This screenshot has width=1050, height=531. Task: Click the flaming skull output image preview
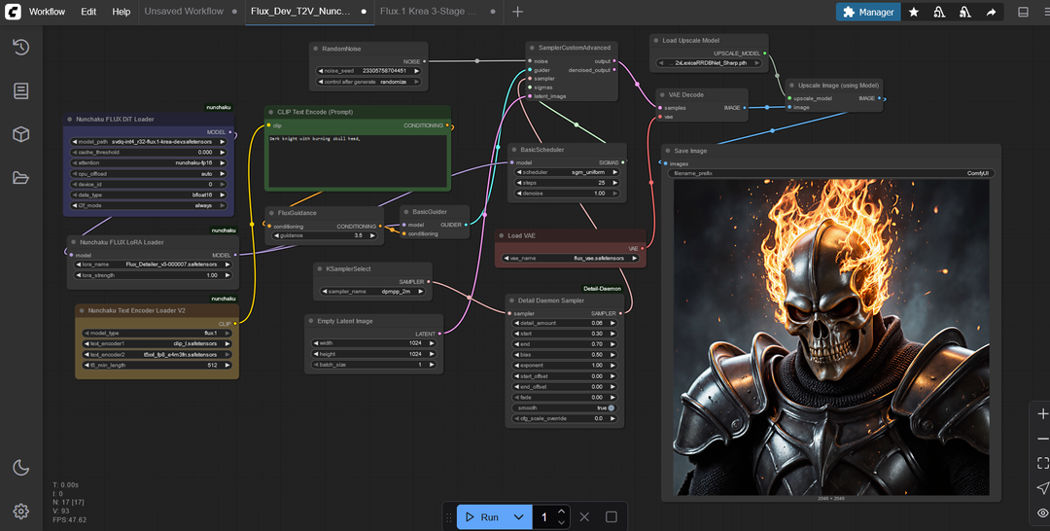click(x=831, y=336)
